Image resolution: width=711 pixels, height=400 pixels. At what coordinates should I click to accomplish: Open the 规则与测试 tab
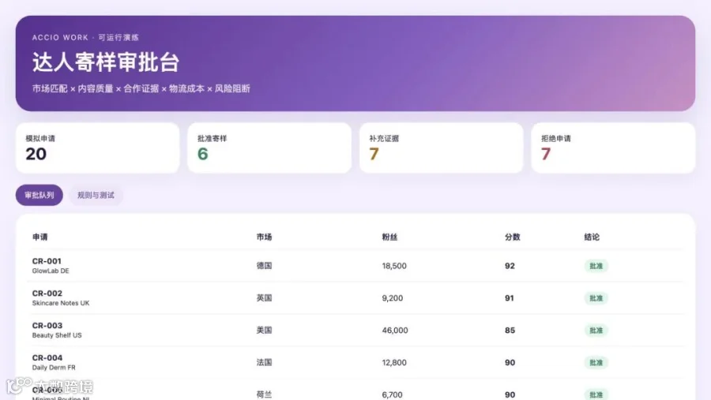pyautogui.click(x=96, y=195)
